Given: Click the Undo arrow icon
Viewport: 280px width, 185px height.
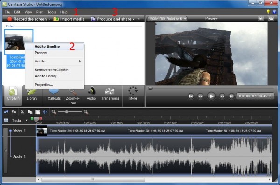Looking at the screenshot, I should tap(6, 112).
